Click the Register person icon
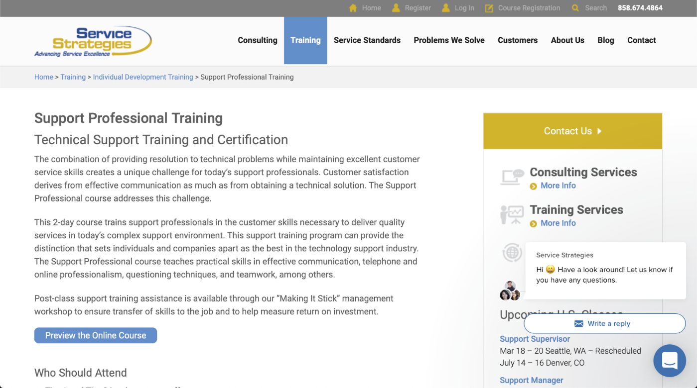The width and height of the screenshot is (697, 388). pyautogui.click(x=396, y=8)
